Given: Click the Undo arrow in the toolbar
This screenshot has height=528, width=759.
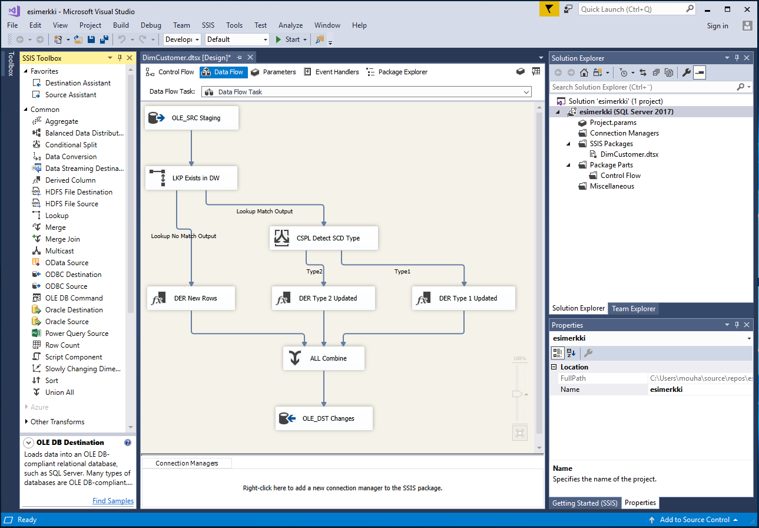Looking at the screenshot, I should 122,39.
